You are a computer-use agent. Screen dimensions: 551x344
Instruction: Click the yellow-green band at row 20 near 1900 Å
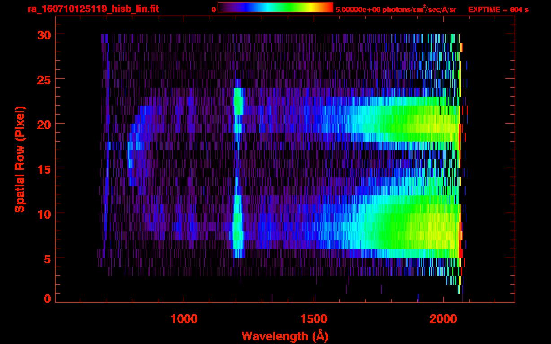point(417,124)
